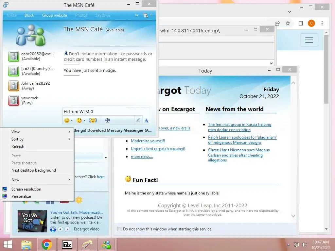Switch to 7-Zip in taskbar

67,244
